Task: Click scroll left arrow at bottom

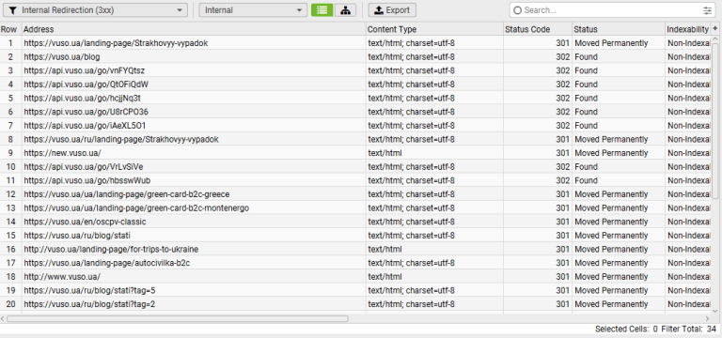Action: (3, 318)
